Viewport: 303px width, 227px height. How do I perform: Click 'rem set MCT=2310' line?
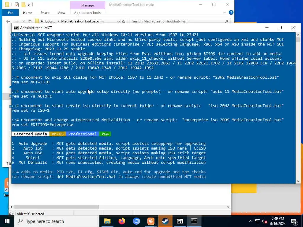[x=30, y=82]
